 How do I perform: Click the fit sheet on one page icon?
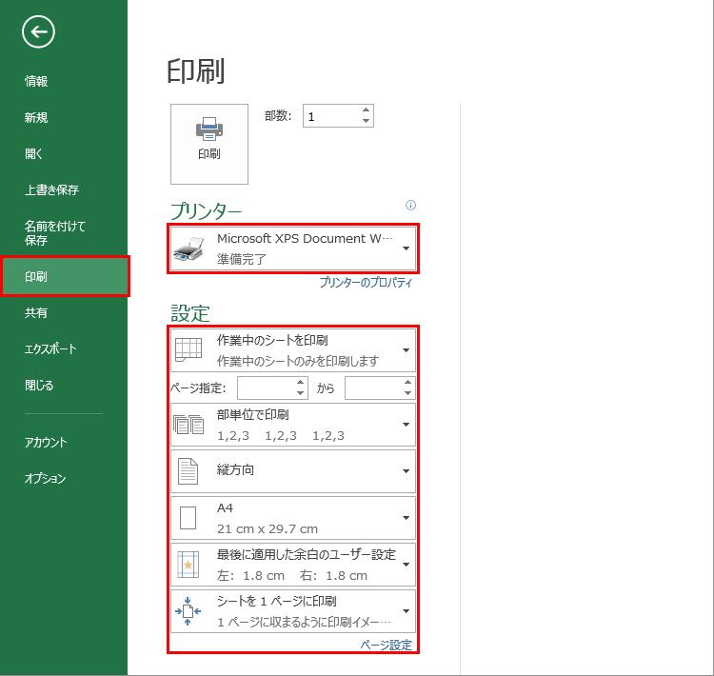point(188,611)
